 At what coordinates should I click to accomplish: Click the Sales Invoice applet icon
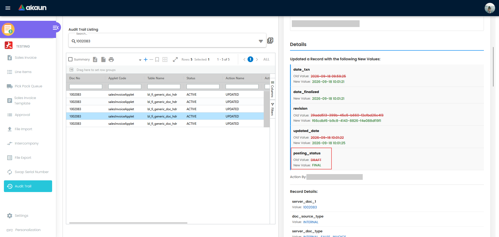pos(8,29)
